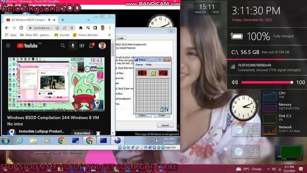Toggle the Chrome side panel icon
The width and height of the screenshot is (307, 173).
[x=95, y=28]
